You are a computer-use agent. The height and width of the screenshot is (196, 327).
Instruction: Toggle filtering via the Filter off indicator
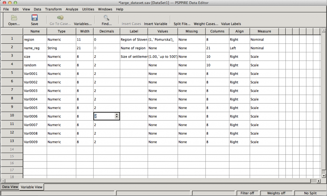(247, 193)
